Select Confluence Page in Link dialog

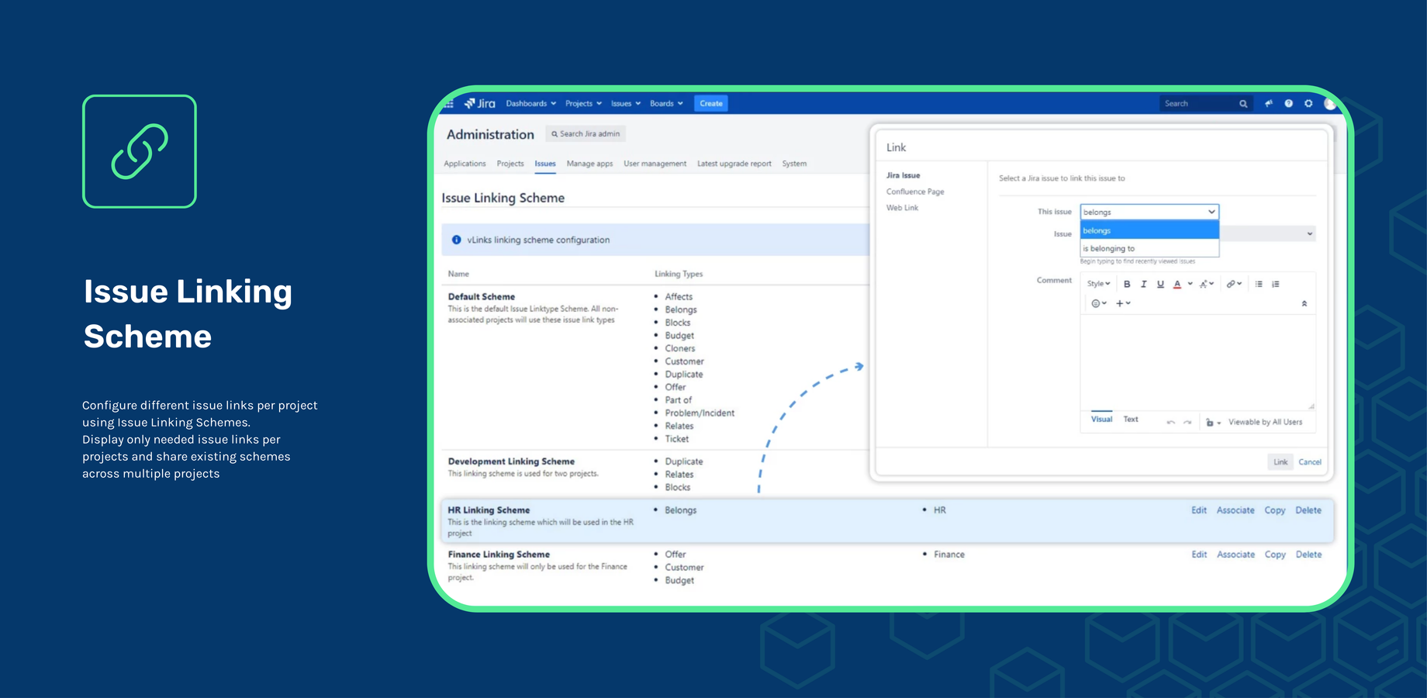[x=915, y=192]
